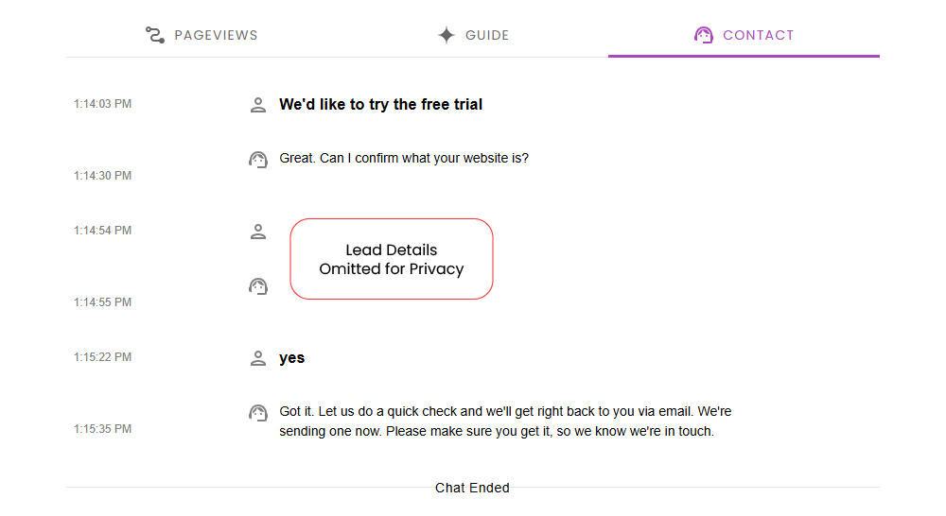
Task: Click the Contact headset icon
Action: (x=703, y=35)
